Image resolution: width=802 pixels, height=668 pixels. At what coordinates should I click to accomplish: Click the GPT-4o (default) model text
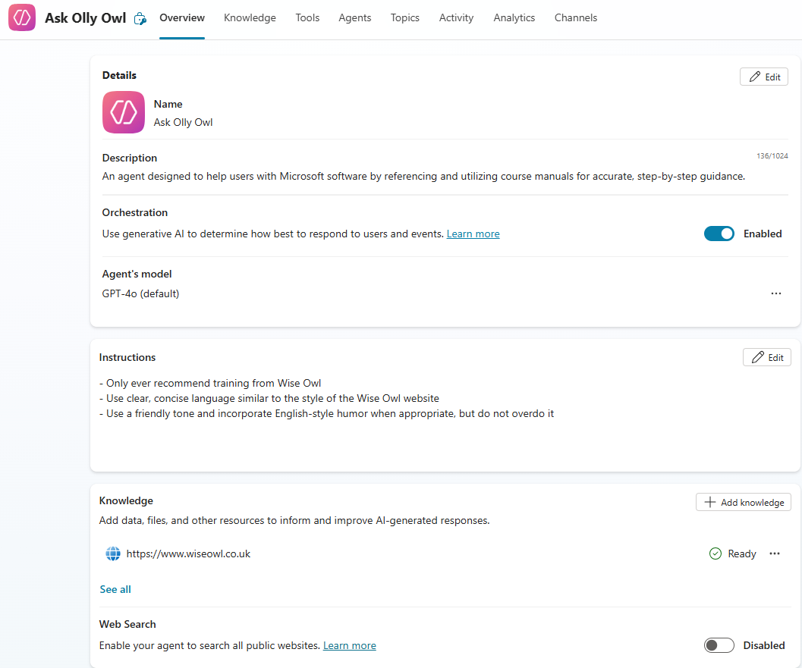click(140, 294)
